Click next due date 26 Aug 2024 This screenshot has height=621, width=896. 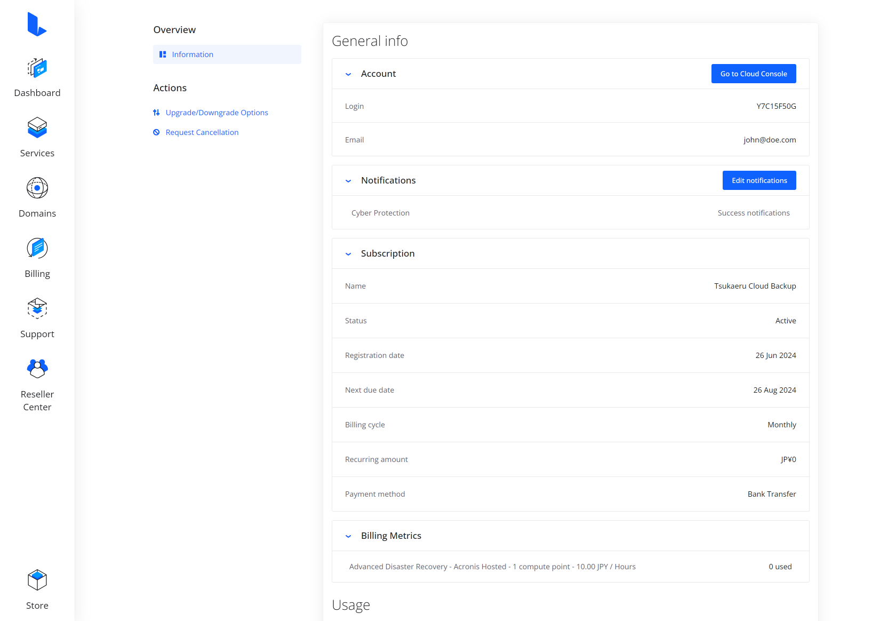pos(774,390)
